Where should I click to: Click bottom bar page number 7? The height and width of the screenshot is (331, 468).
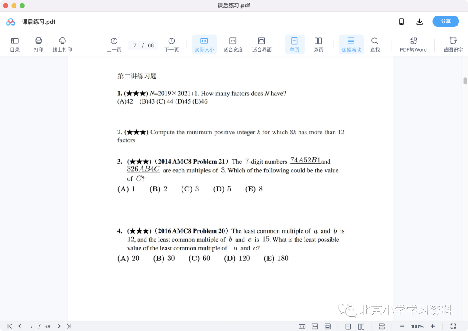click(x=31, y=327)
